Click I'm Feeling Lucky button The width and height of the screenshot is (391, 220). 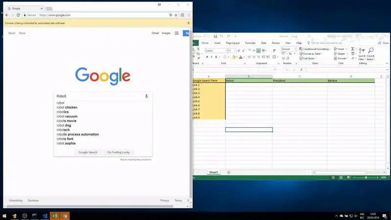(118, 152)
